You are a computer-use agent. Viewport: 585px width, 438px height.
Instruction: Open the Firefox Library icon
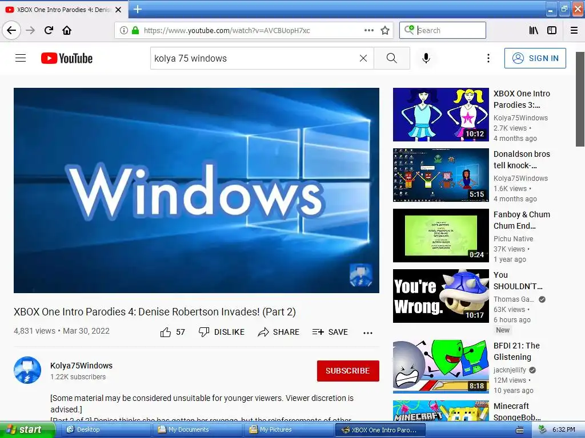coord(534,30)
